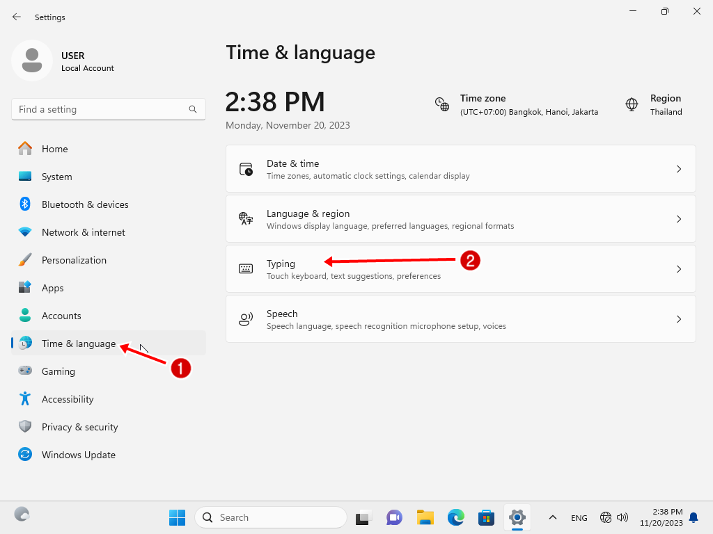713x534 pixels.
Task: Open Apps settings section
Action: pos(52,288)
